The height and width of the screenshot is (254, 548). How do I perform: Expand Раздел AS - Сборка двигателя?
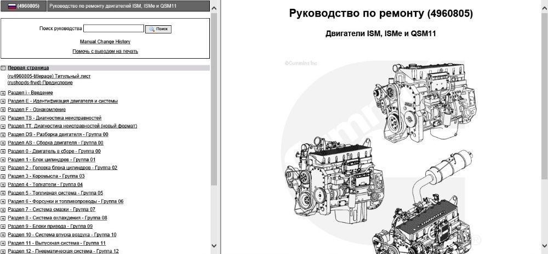tap(3, 143)
